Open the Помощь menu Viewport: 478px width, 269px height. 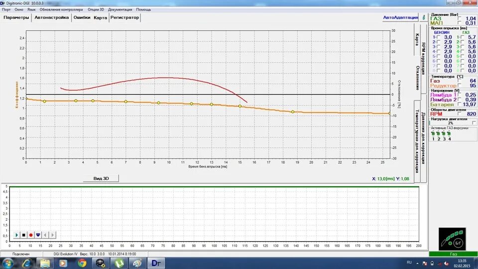(143, 9)
